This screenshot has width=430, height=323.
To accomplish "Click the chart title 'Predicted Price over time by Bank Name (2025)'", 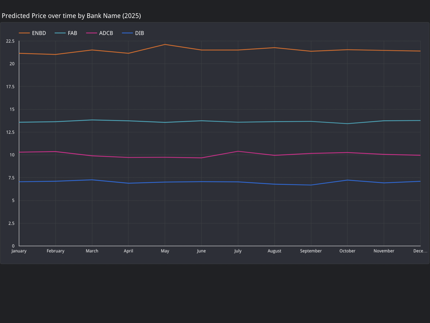I will (x=71, y=16).
